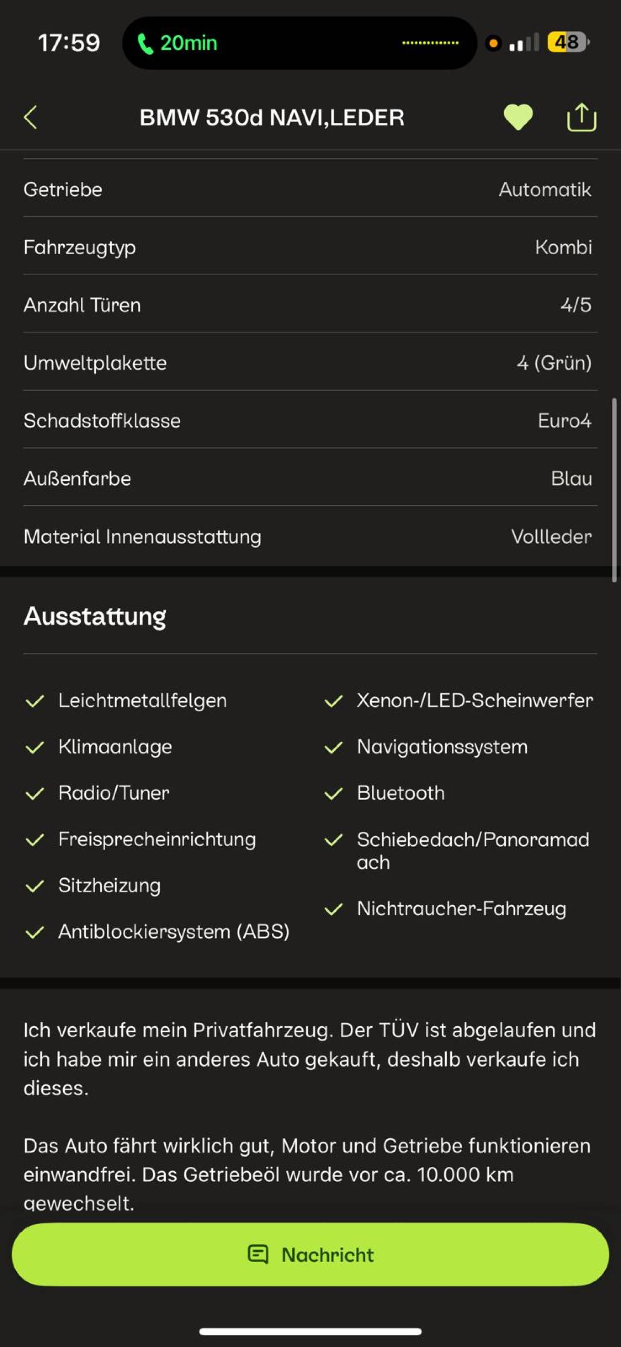Toggle the favorite heart icon
The height and width of the screenshot is (1347, 621).
(517, 117)
